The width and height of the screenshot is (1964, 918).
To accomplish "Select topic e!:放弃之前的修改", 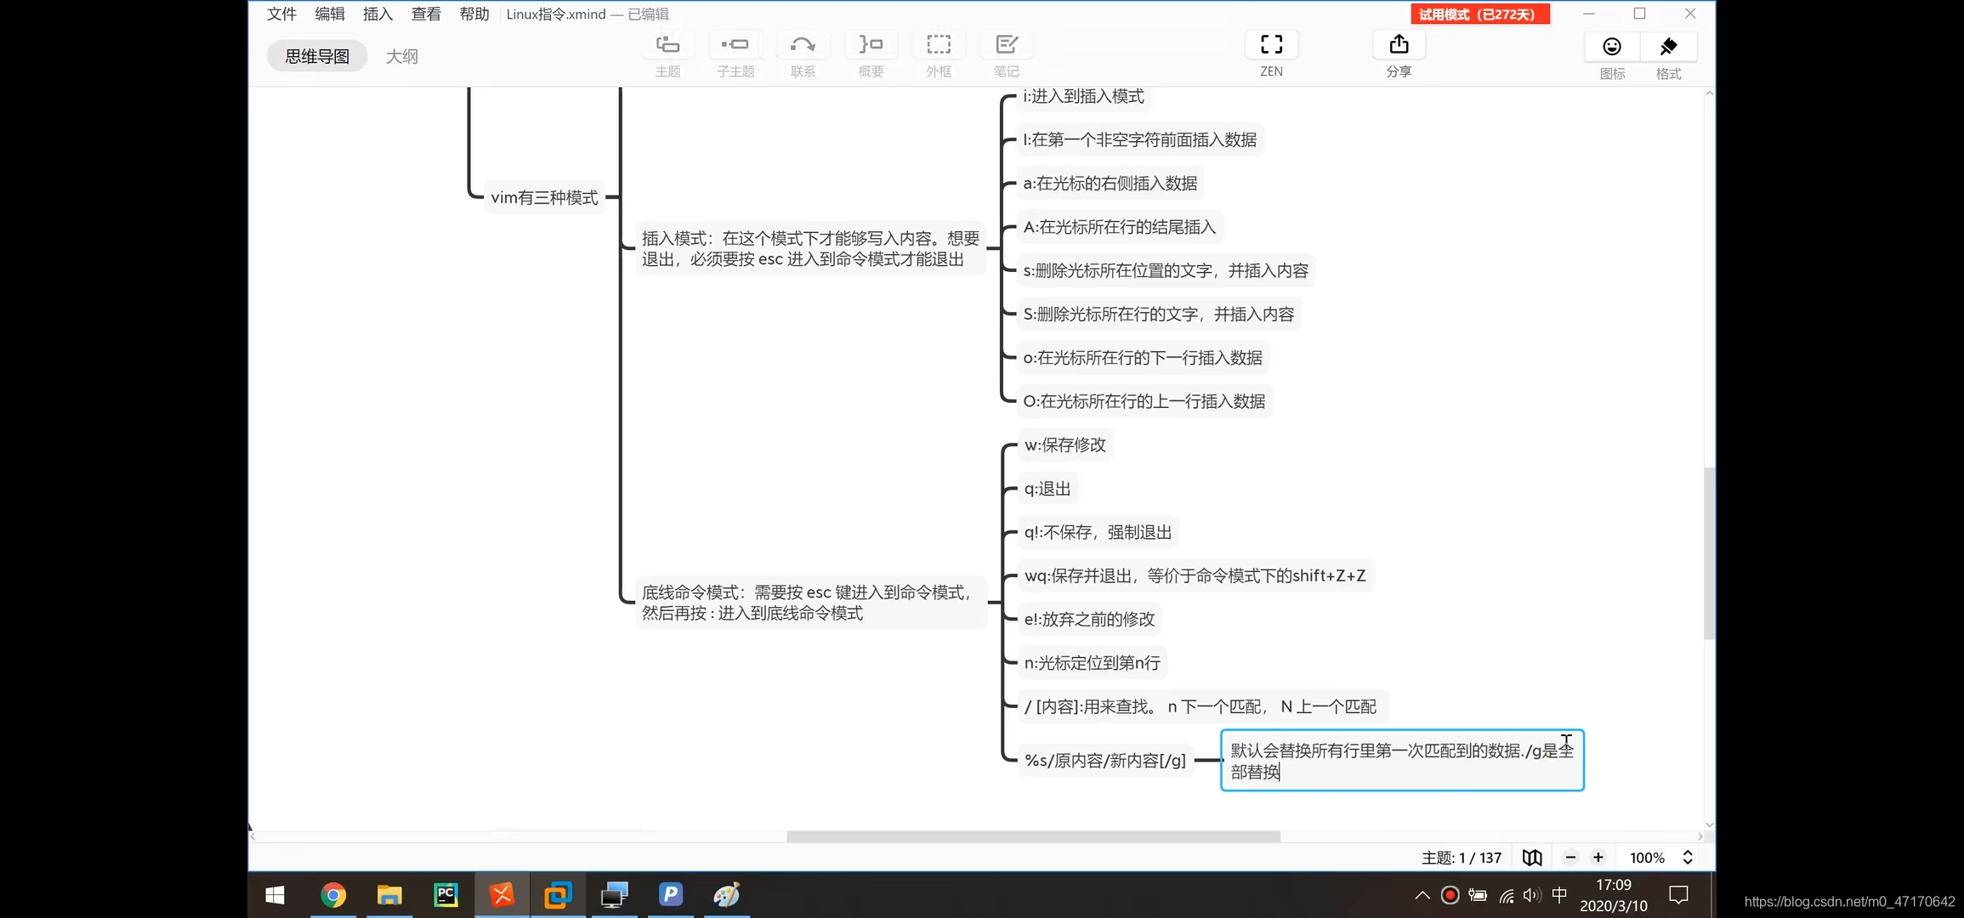I will tap(1089, 620).
